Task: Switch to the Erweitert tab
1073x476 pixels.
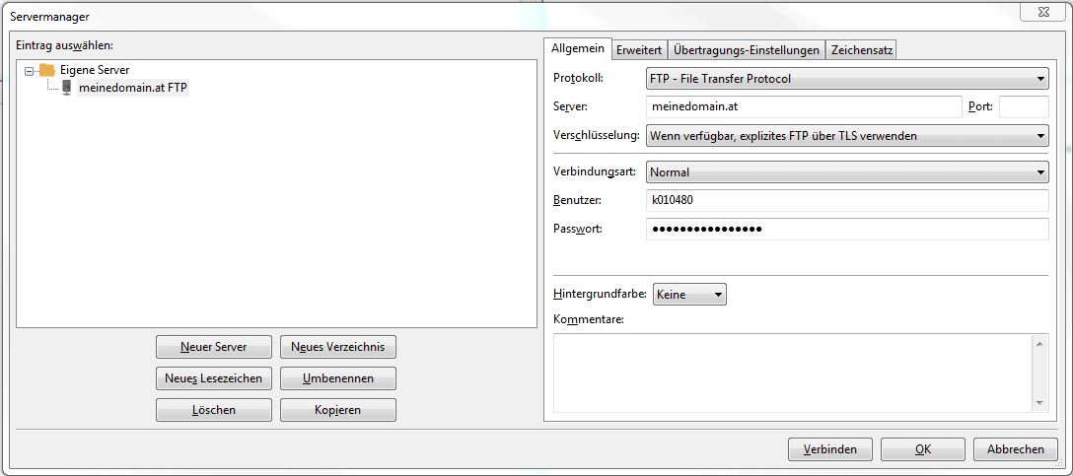Action: tap(638, 50)
